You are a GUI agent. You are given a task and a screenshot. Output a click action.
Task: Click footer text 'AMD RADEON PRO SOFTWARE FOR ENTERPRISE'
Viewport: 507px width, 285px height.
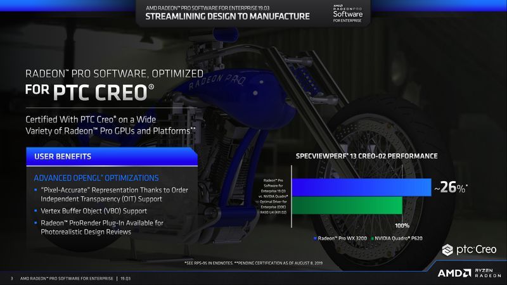67,278
